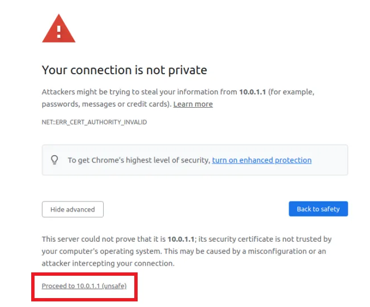Click bold 10.0.1.1 in This server sentence
Viewport: 370px width, 307px height.
(x=181, y=239)
